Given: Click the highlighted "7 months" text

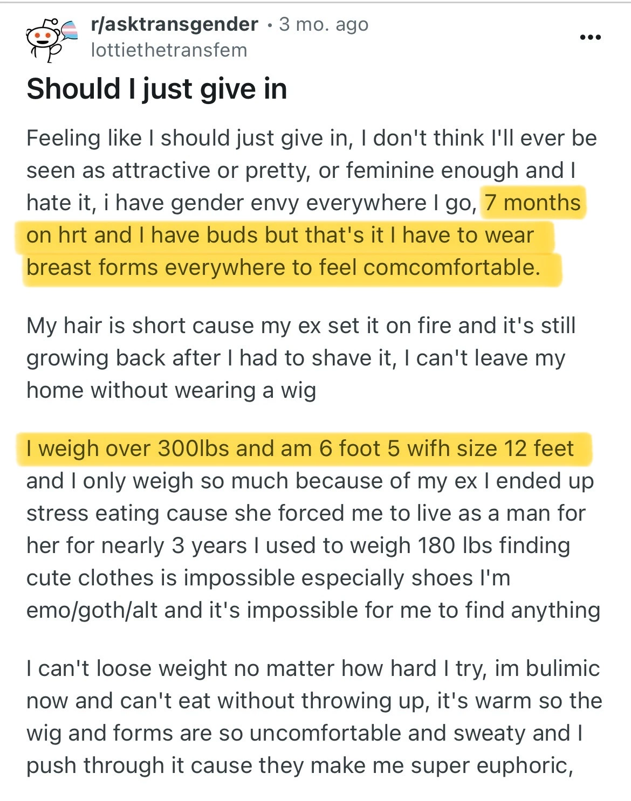Looking at the screenshot, I should (x=532, y=203).
